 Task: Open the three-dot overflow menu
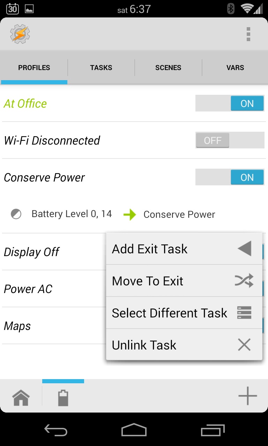click(x=248, y=34)
